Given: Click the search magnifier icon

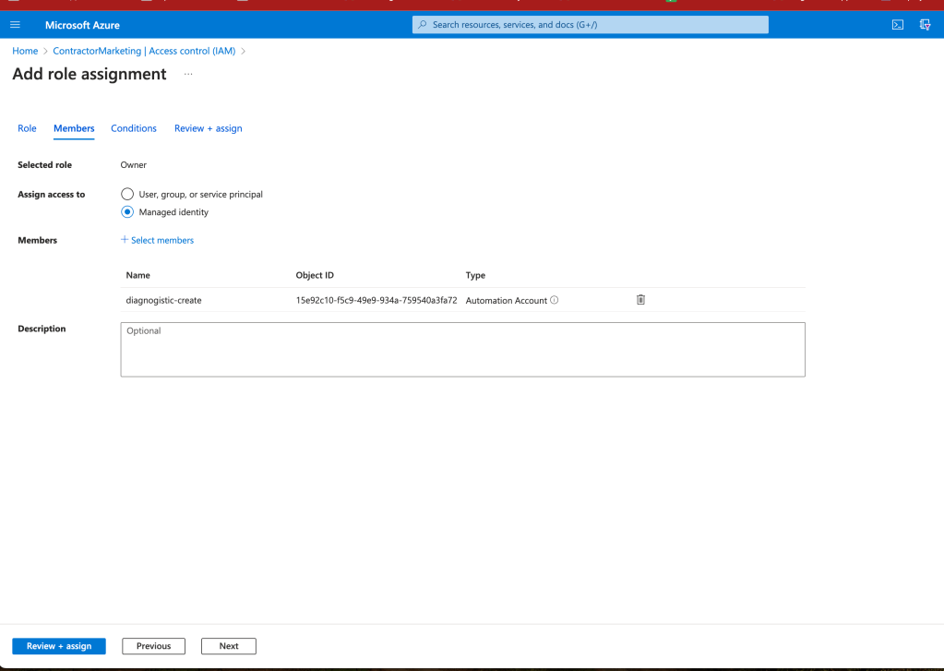Looking at the screenshot, I should (423, 25).
